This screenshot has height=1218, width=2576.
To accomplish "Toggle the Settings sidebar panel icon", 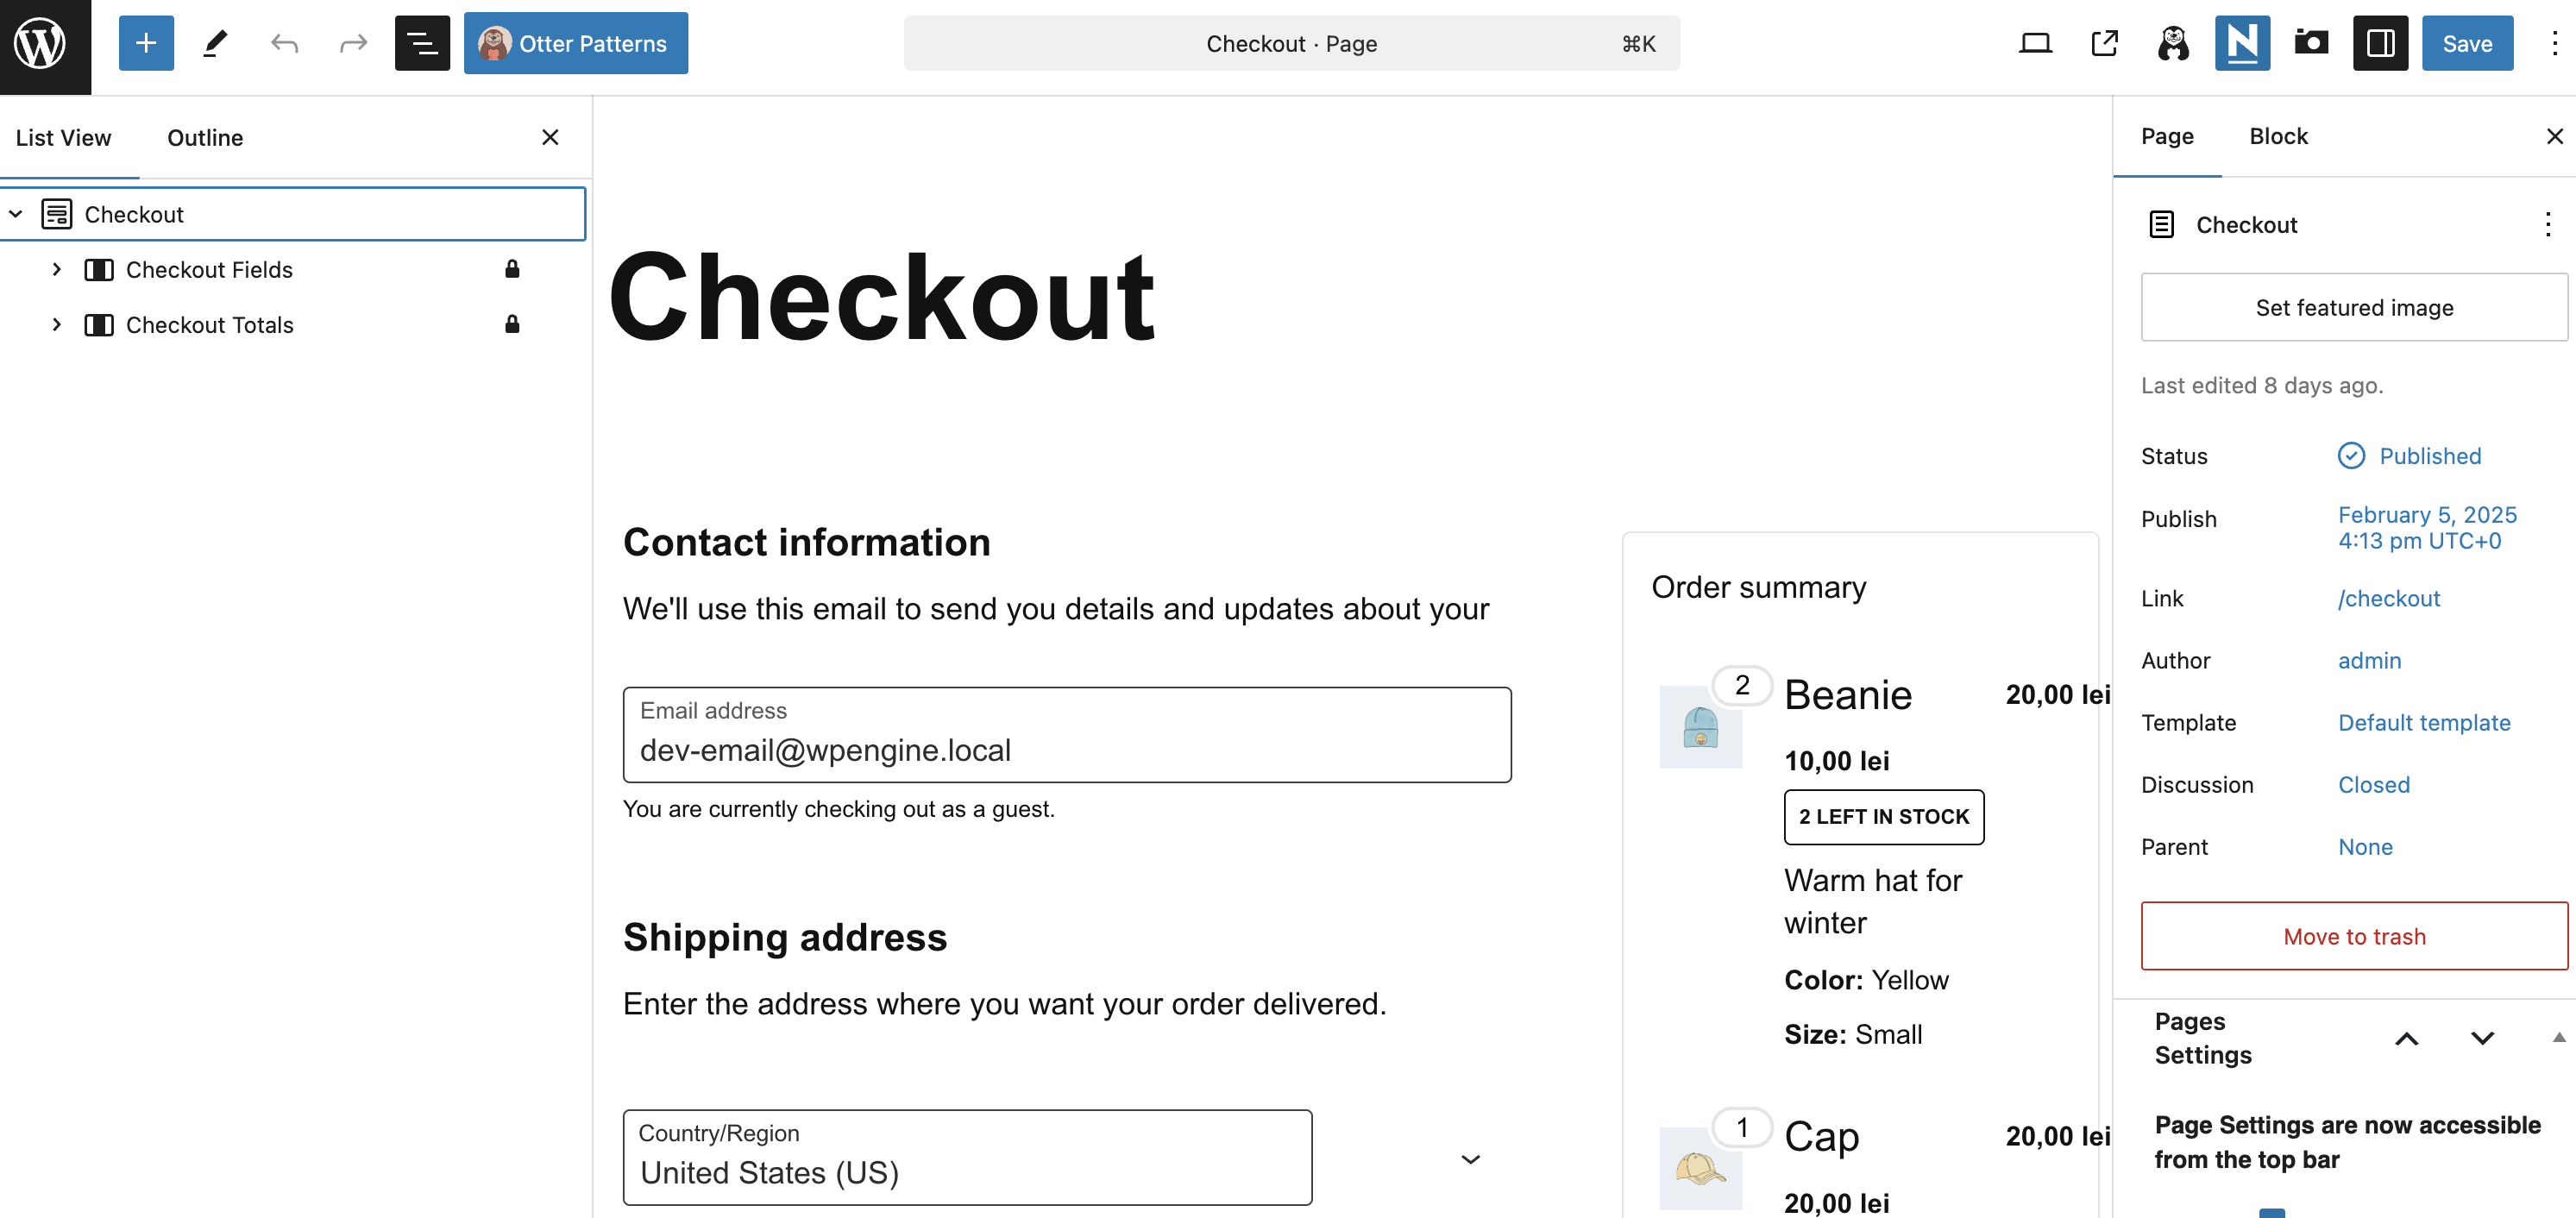I will [2380, 44].
